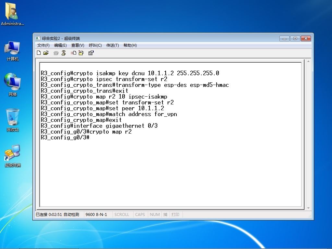Screen dimensions: 332x249
Task: Click the CAPS status indicator
Action: coord(140,215)
